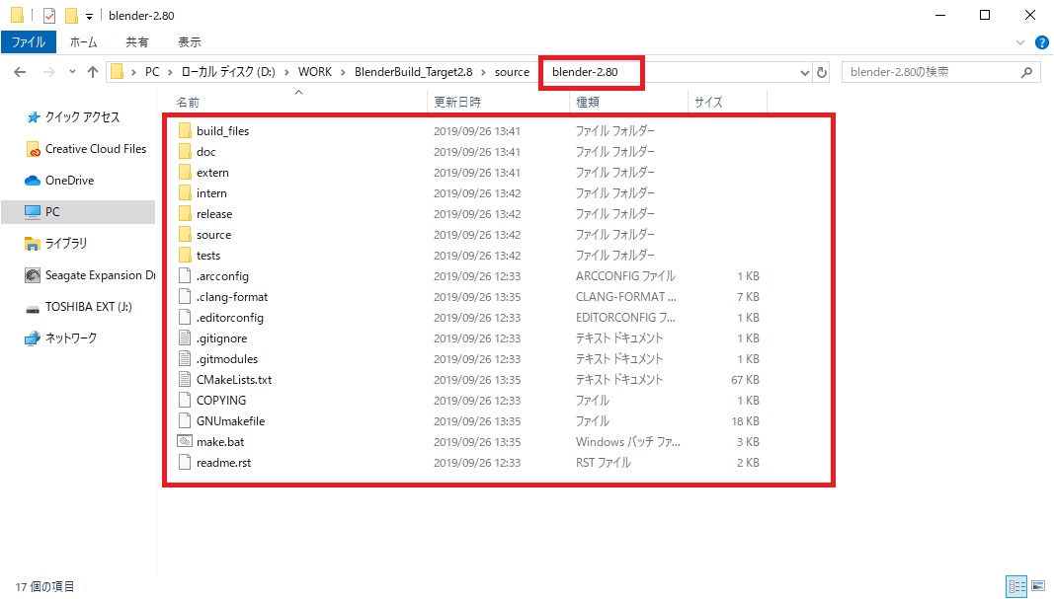The width and height of the screenshot is (1054, 599).
Task: Click the GNUmakefile file icon
Action: (185, 421)
